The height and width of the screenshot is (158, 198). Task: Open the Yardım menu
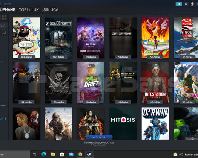[x=7, y=3]
